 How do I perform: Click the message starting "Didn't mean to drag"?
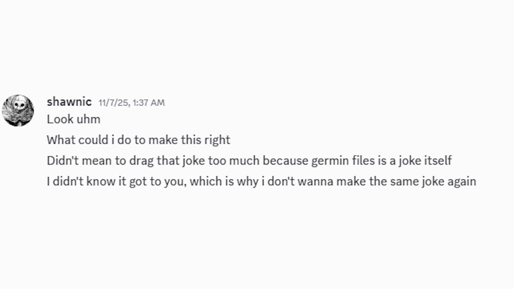click(x=249, y=161)
